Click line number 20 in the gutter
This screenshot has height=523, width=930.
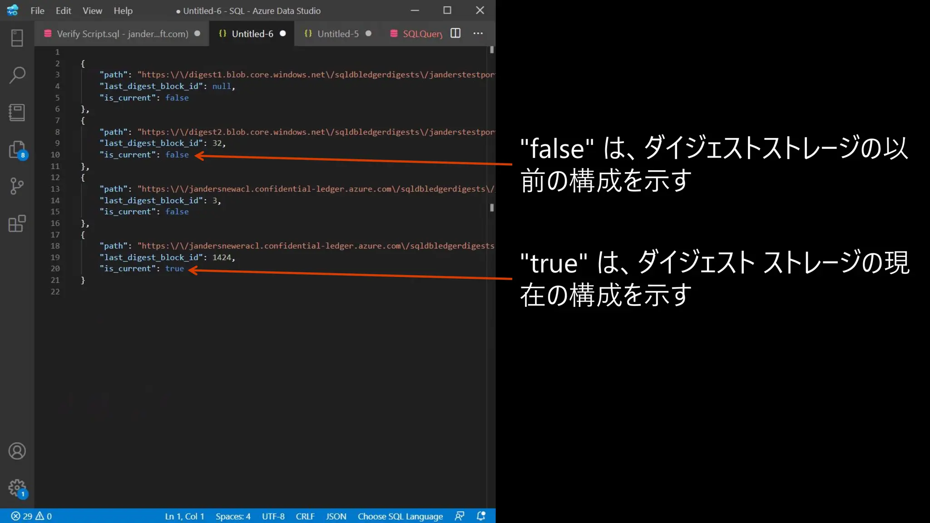pyautogui.click(x=55, y=268)
